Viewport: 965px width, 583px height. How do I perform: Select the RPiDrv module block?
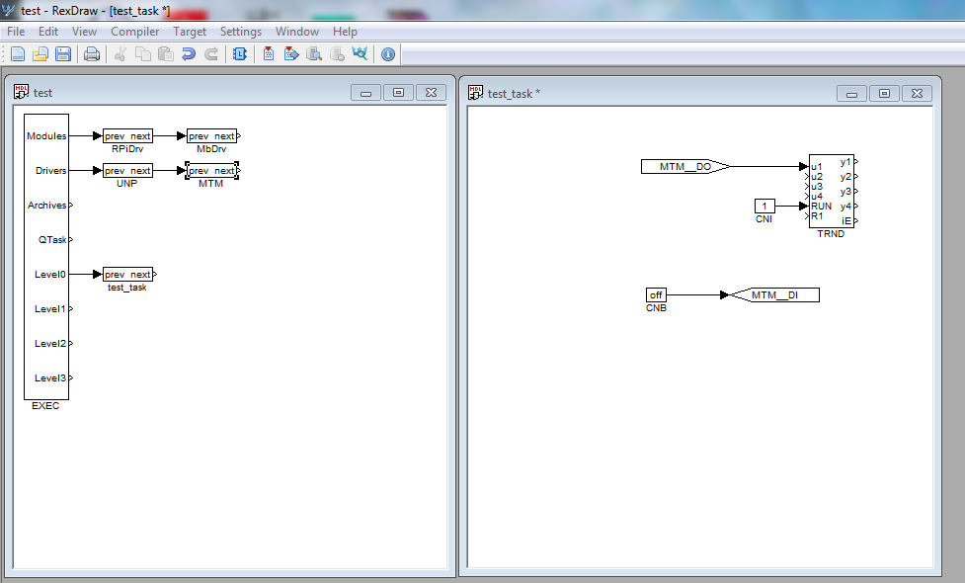127,136
